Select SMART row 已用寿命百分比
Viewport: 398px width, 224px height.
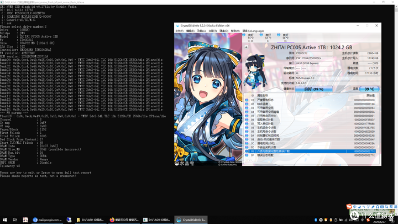[310, 116]
